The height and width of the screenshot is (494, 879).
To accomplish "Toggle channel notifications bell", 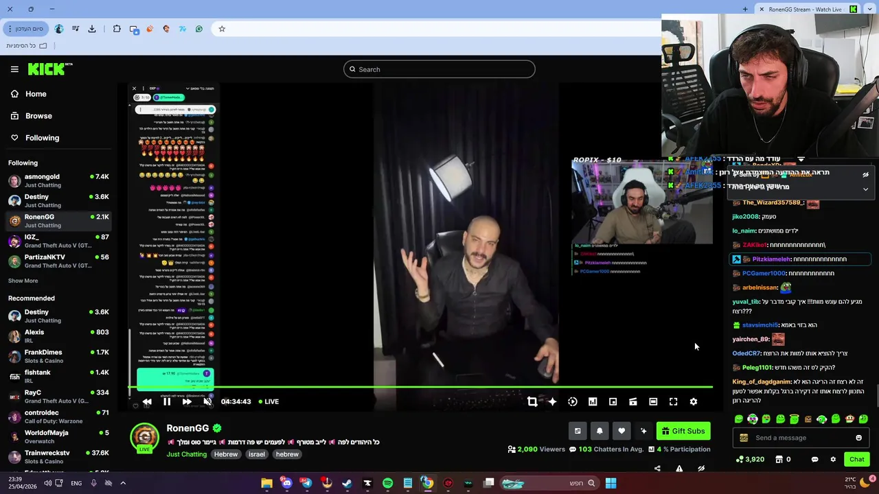I will 600,431.
